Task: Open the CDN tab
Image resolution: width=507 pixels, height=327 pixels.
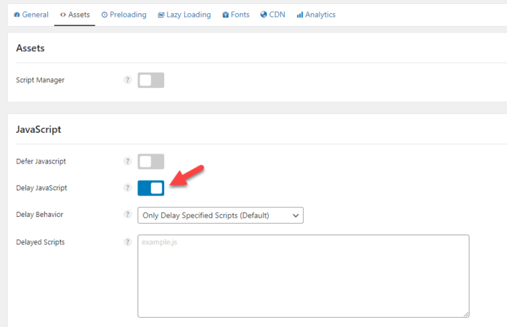Action: pos(273,15)
